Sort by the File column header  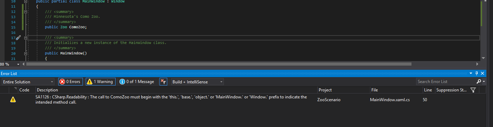click(x=396, y=90)
